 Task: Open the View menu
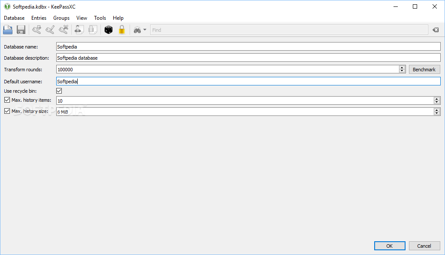pyautogui.click(x=82, y=18)
